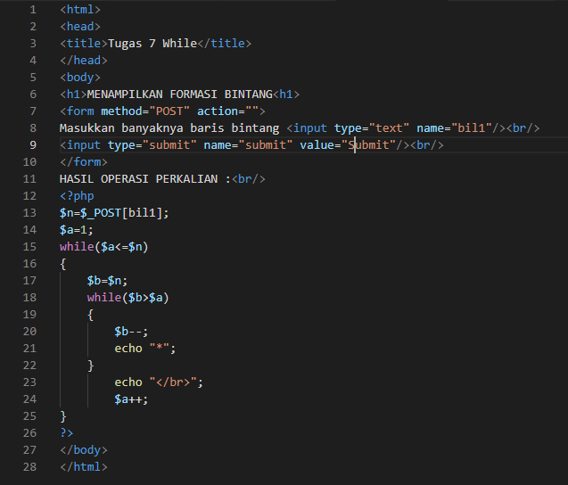This screenshot has height=485, width=568.
Task: Click the type value "text" on line 8
Action: pos(389,128)
